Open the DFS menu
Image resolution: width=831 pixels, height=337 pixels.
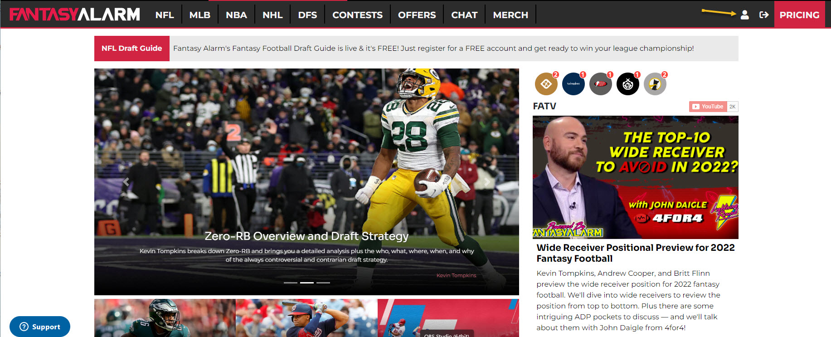pyautogui.click(x=307, y=15)
